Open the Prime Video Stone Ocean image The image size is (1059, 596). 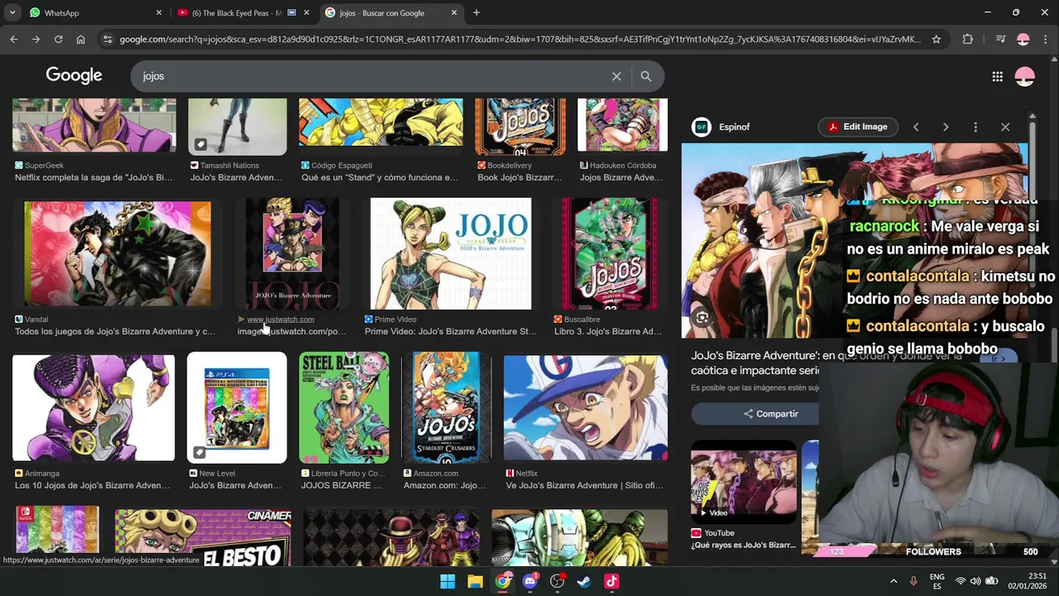tap(451, 253)
